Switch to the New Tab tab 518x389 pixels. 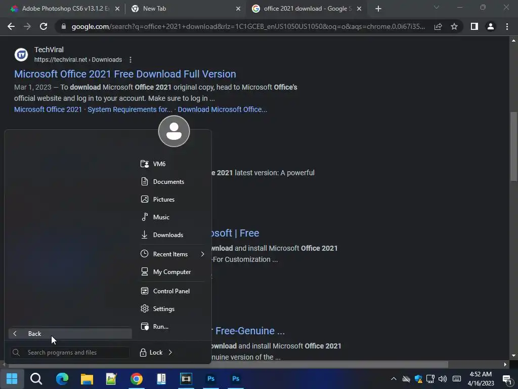(183, 9)
